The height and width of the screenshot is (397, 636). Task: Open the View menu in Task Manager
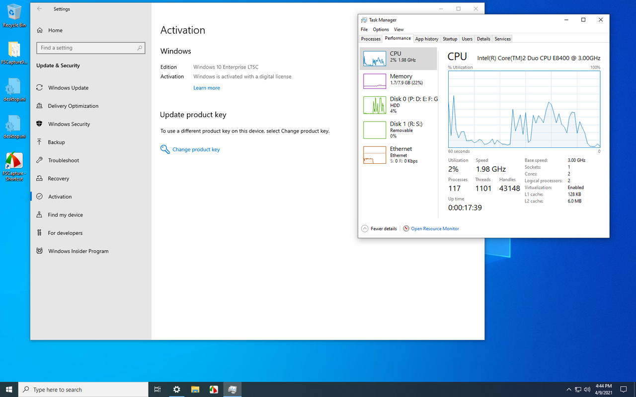[398, 29]
